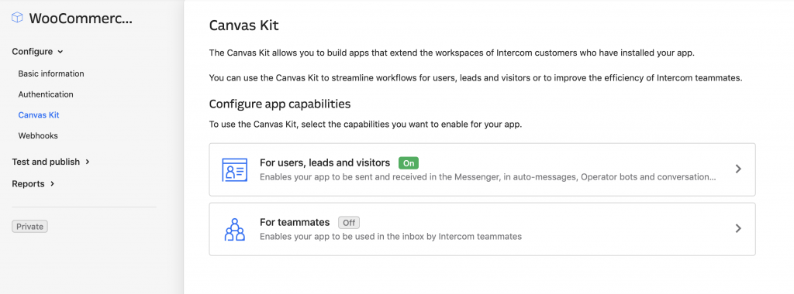
Task: Click the Off status badge for teammates
Action: point(349,223)
